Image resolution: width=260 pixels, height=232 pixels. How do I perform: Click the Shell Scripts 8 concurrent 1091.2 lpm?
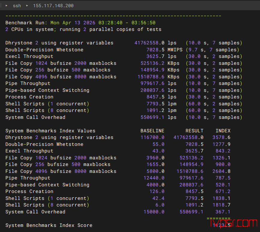(x=161, y=110)
